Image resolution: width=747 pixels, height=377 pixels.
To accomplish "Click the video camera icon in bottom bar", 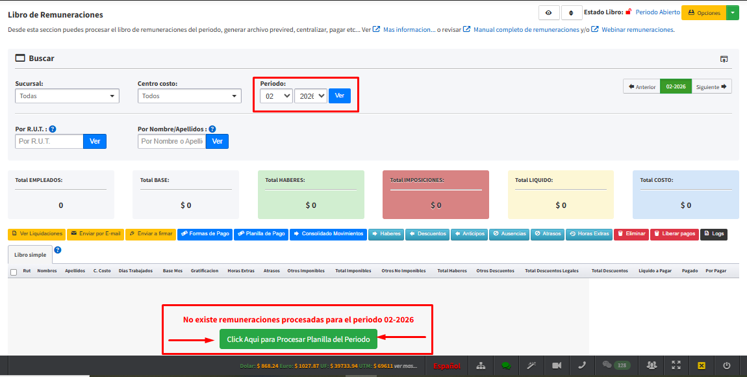I will click(x=557, y=365).
